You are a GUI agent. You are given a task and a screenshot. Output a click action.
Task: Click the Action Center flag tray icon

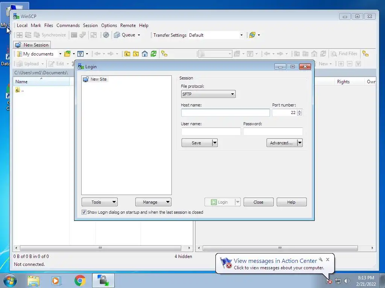pos(329,281)
